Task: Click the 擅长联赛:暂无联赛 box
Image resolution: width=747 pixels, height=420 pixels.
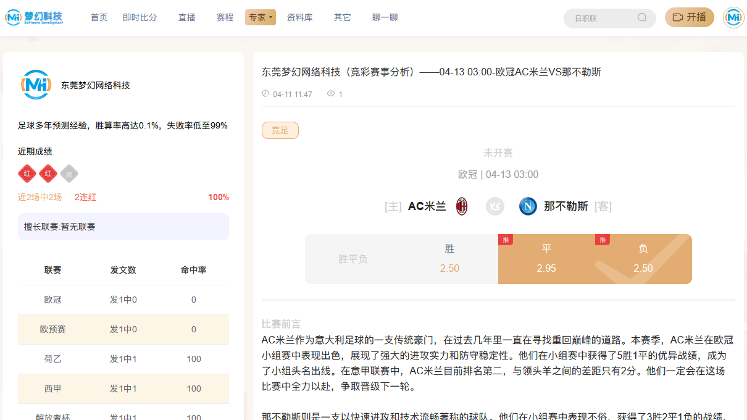Action: [123, 227]
